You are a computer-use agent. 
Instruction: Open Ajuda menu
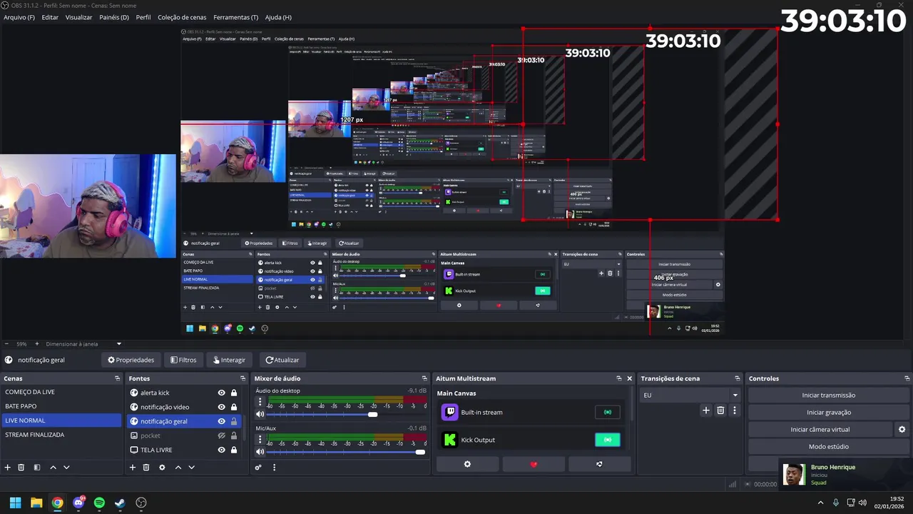[x=278, y=17]
